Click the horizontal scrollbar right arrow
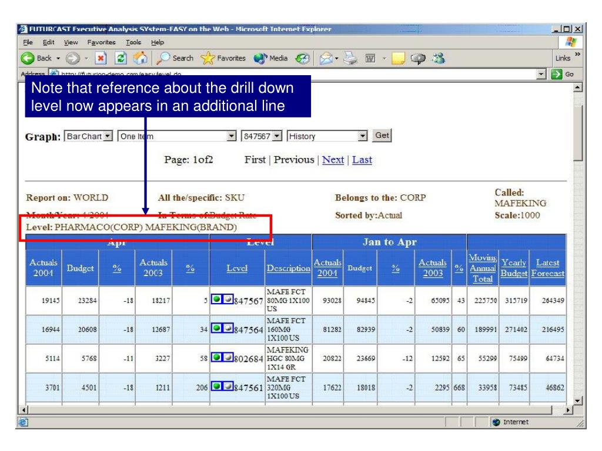602x451 pixels. (x=568, y=410)
